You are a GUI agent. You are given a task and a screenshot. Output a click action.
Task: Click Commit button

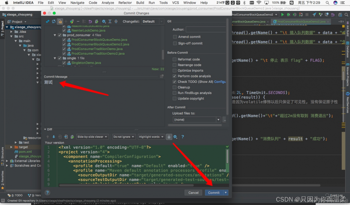(x=214, y=193)
